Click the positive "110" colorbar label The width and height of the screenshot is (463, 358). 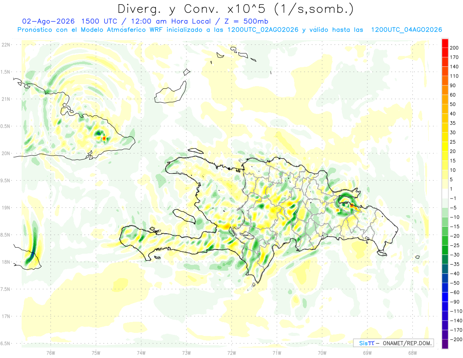pyautogui.click(x=454, y=76)
